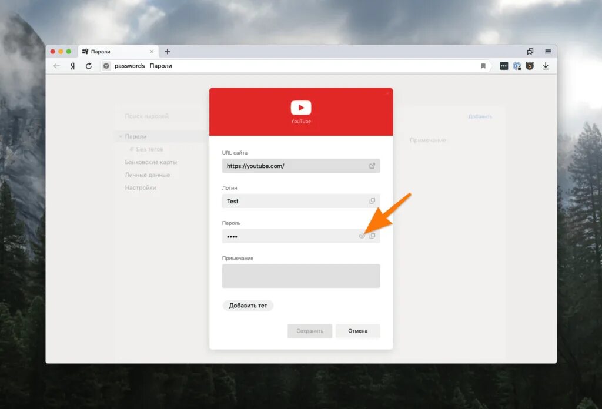602x409 pixels.
Task: Copy the password to clipboard
Action: (372, 236)
